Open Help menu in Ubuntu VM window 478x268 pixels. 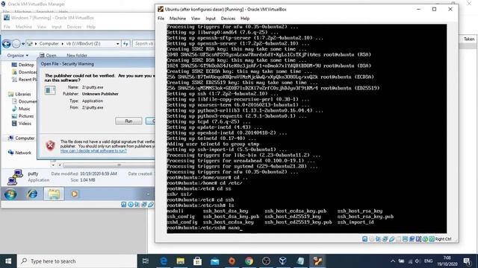(x=245, y=19)
